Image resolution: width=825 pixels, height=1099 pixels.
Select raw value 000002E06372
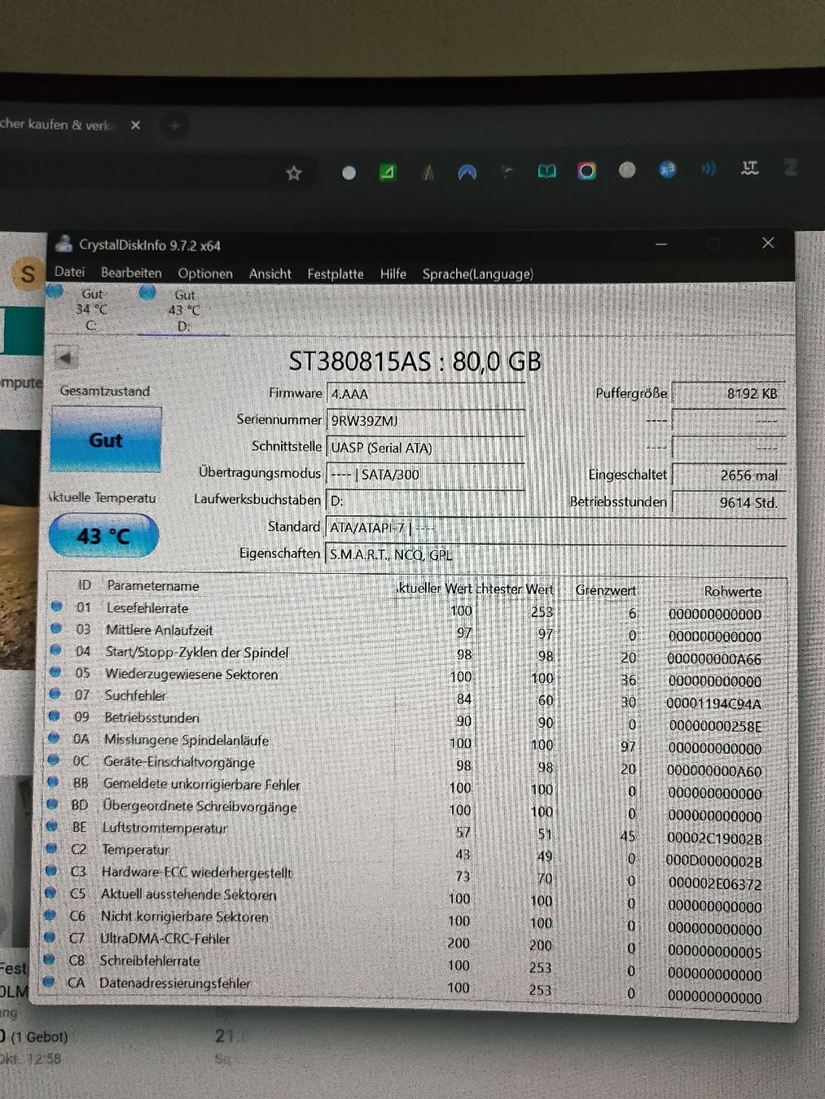pos(713,884)
